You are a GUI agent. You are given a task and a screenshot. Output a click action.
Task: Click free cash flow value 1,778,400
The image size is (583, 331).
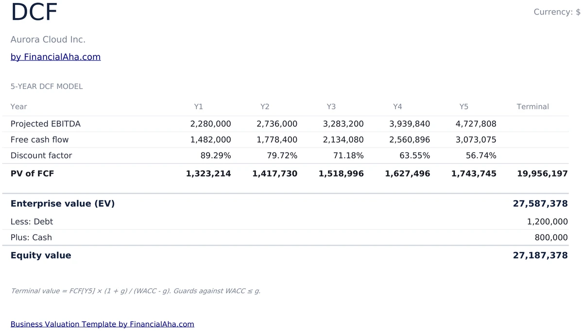[277, 140]
